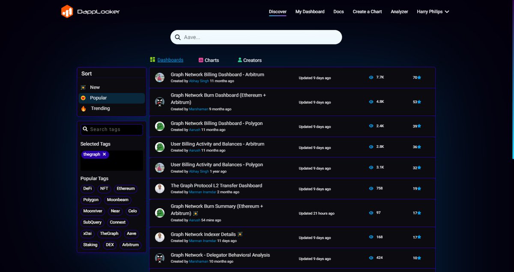Image resolution: width=514 pixels, height=272 pixels.
Task: Sort dashboards by Trending
Action: 112,108
